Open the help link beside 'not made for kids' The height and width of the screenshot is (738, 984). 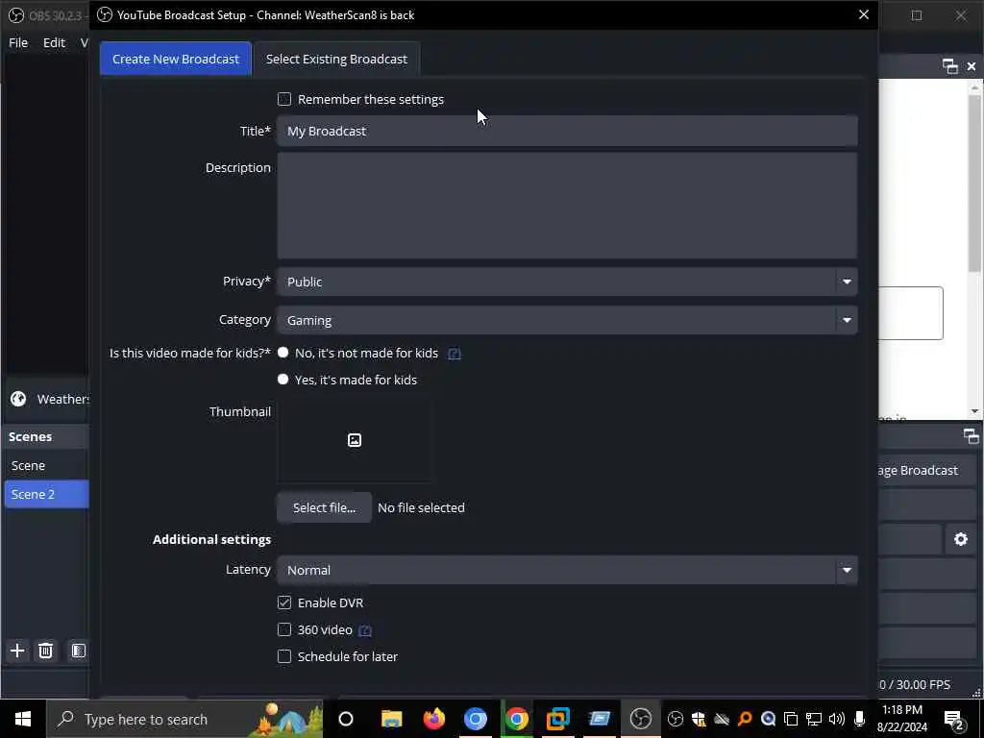(x=455, y=354)
